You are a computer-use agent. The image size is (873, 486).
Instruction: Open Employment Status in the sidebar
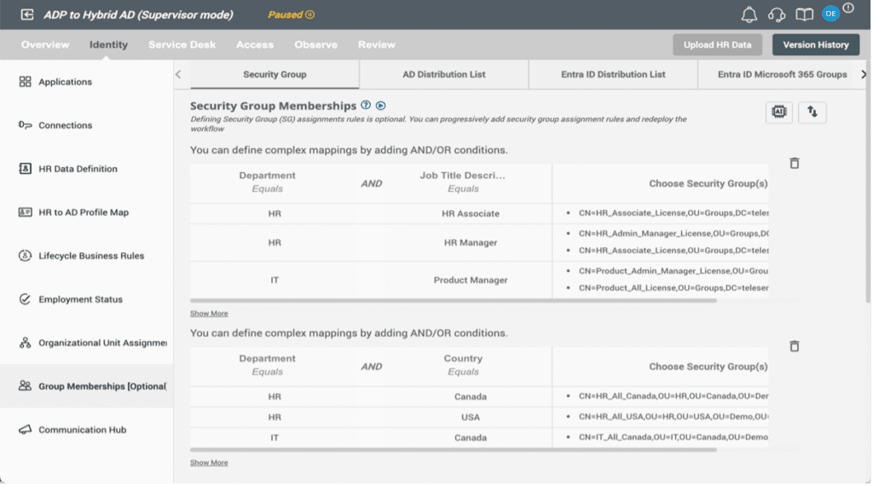click(80, 299)
